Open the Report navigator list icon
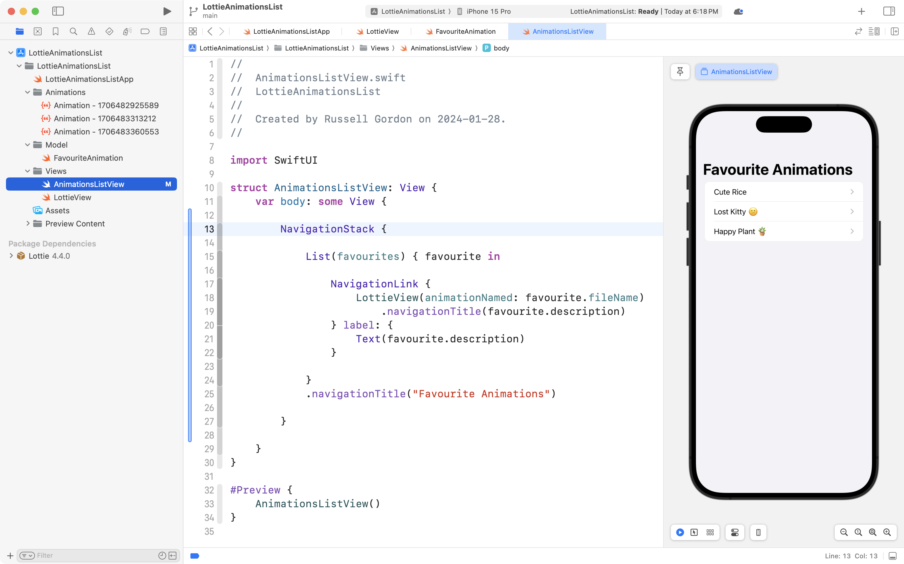The height and width of the screenshot is (564, 904). pos(163,31)
